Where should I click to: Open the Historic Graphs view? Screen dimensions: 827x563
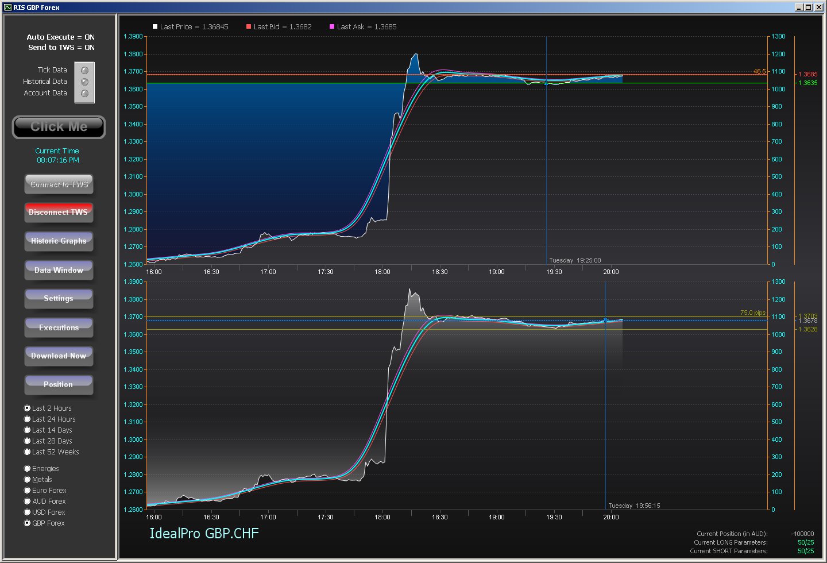[x=59, y=241]
